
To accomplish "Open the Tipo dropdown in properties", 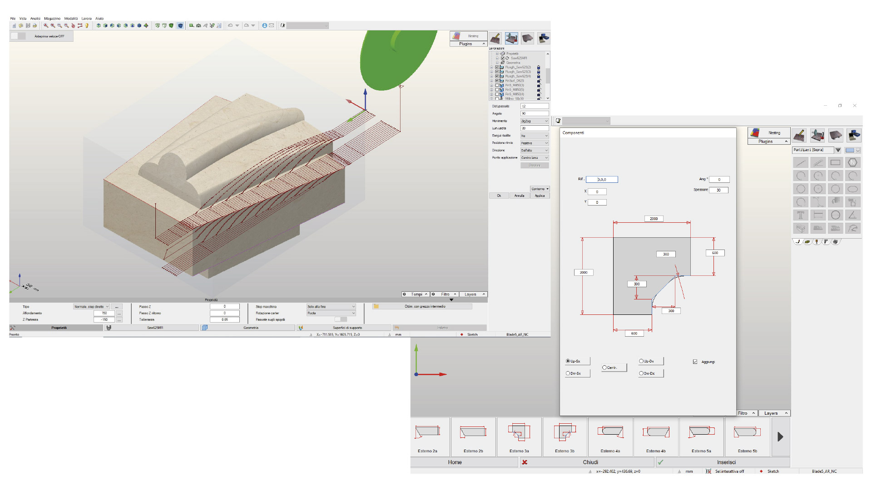I will [91, 307].
